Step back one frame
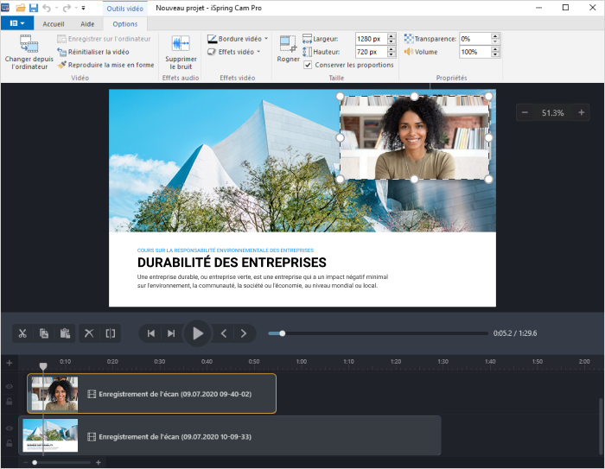Viewport: 605px width, 469px height. tap(224, 333)
